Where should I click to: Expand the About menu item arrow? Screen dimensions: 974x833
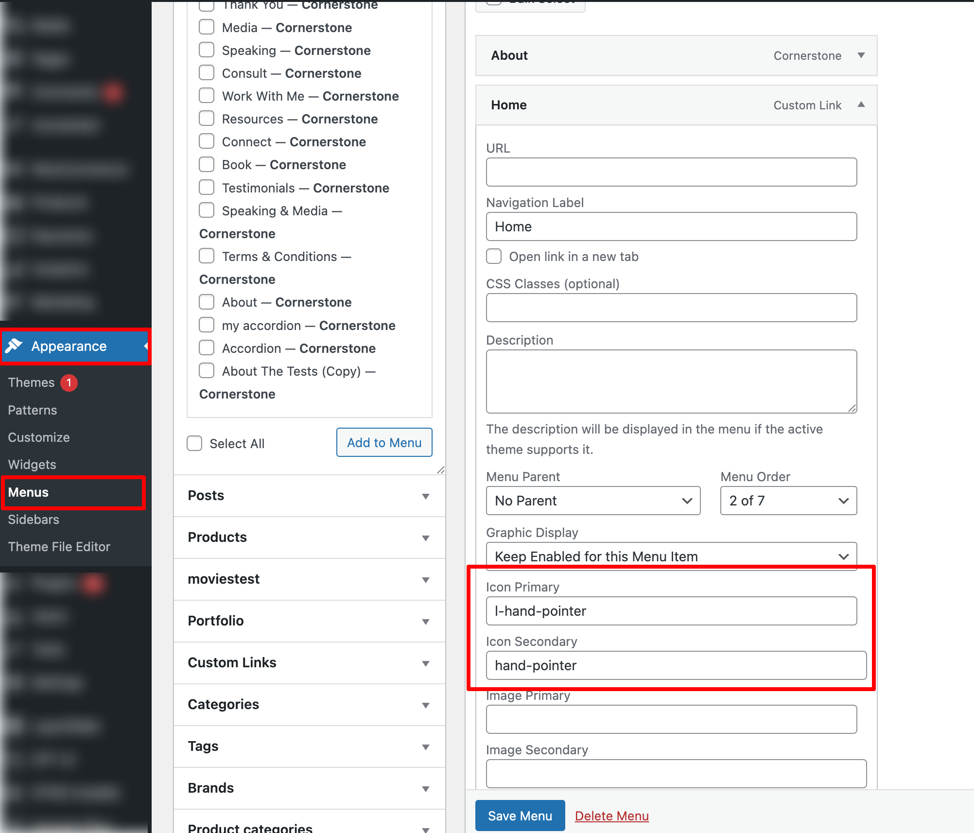click(861, 55)
